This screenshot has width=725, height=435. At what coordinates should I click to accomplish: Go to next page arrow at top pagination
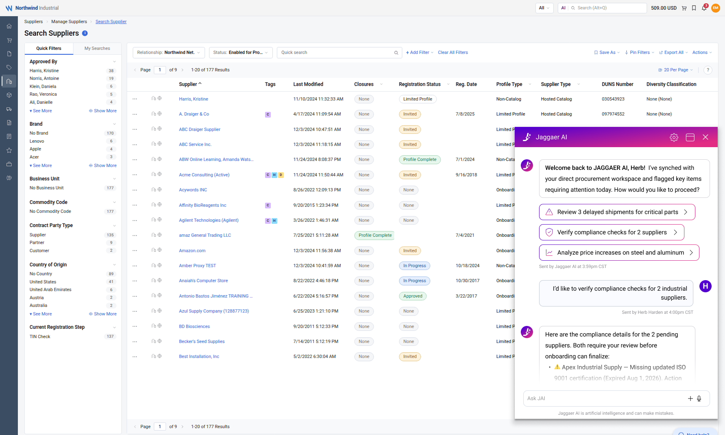point(182,70)
